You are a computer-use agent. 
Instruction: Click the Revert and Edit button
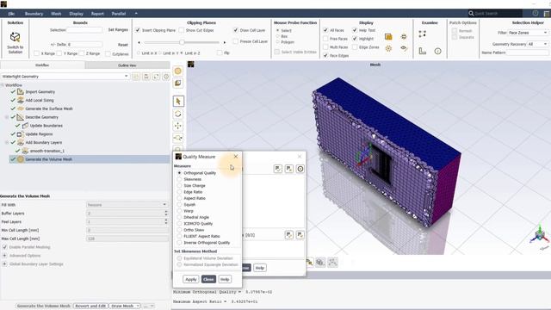90,306
